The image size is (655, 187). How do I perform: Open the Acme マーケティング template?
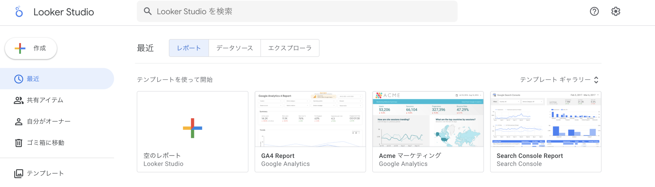tap(428, 119)
